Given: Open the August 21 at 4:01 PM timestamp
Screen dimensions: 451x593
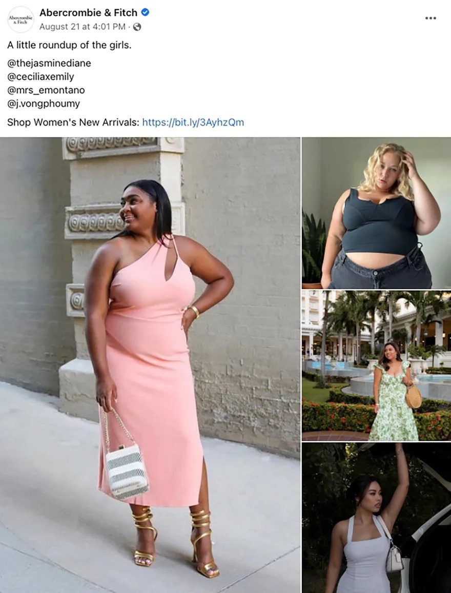Looking at the screenshot, I should pos(83,27).
